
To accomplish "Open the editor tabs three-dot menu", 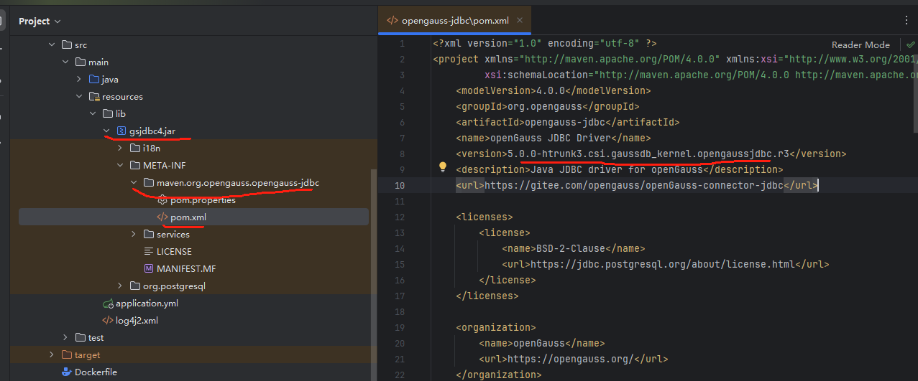I will pos(905,20).
